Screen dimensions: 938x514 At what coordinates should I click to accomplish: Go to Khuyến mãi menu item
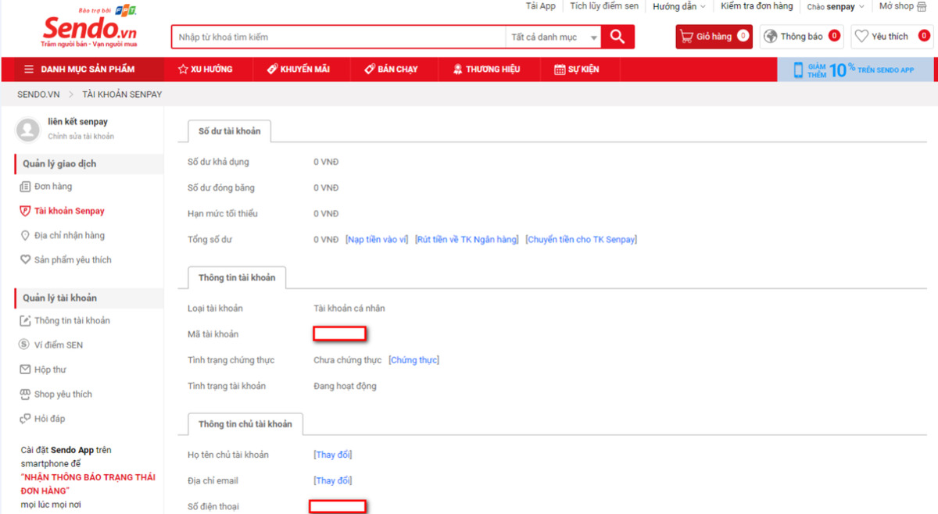(298, 70)
